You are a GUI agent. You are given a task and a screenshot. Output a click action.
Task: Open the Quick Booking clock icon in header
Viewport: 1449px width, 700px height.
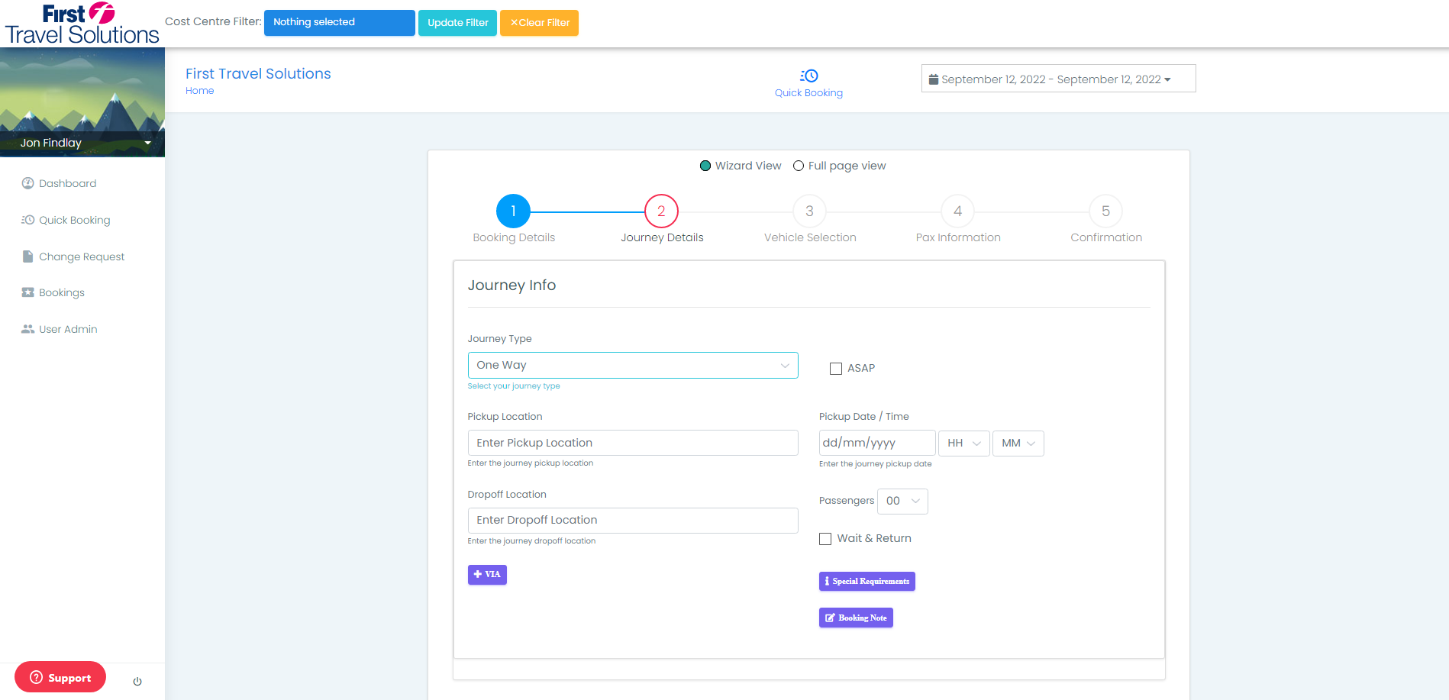[x=809, y=76]
